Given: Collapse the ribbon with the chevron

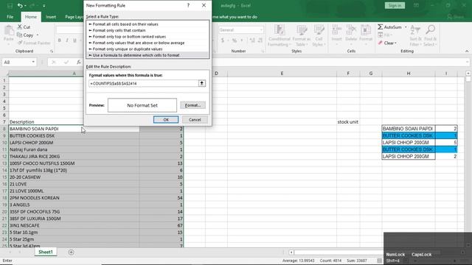Looking at the screenshot, I should pyautogui.click(x=467, y=51).
